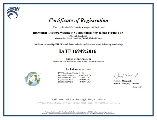
Task: Select expiration date '19-MAY-2024'
Action: pyautogui.click(x=85, y=82)
